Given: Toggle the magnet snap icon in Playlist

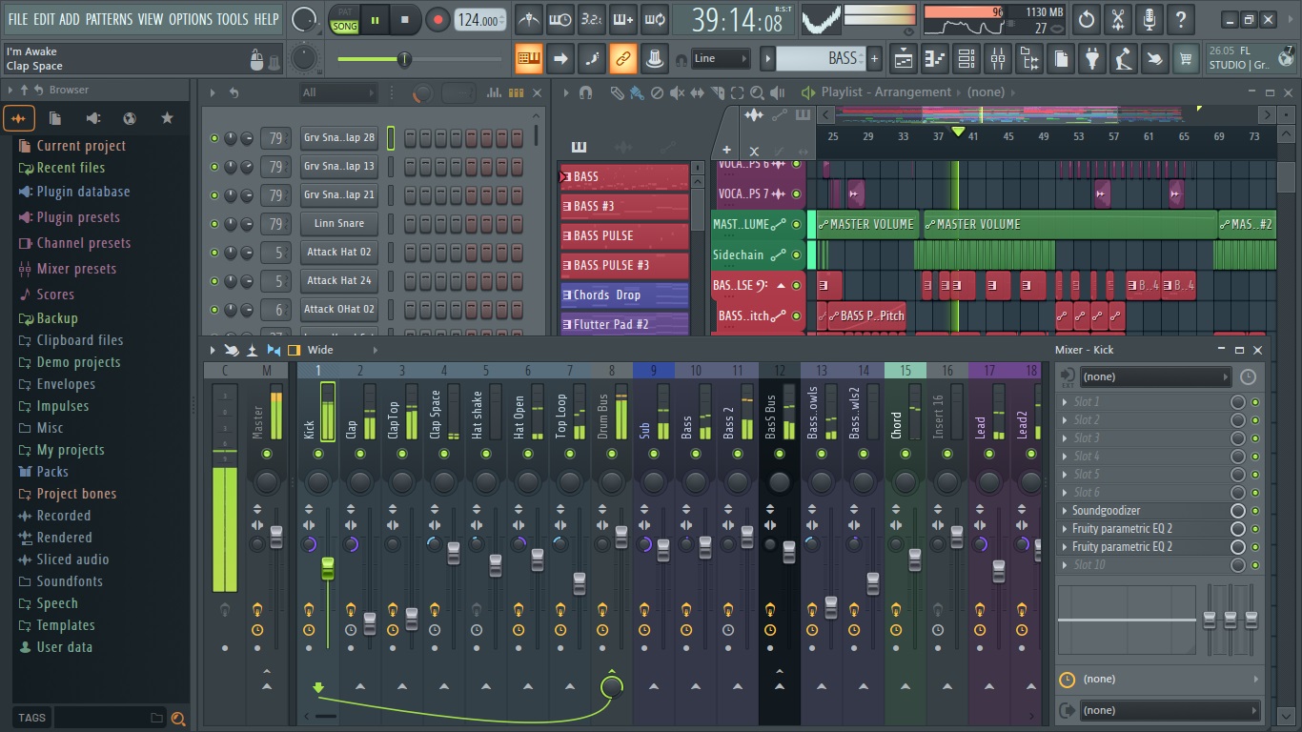Looking at the screenshot, I should (x=585, y=92).
